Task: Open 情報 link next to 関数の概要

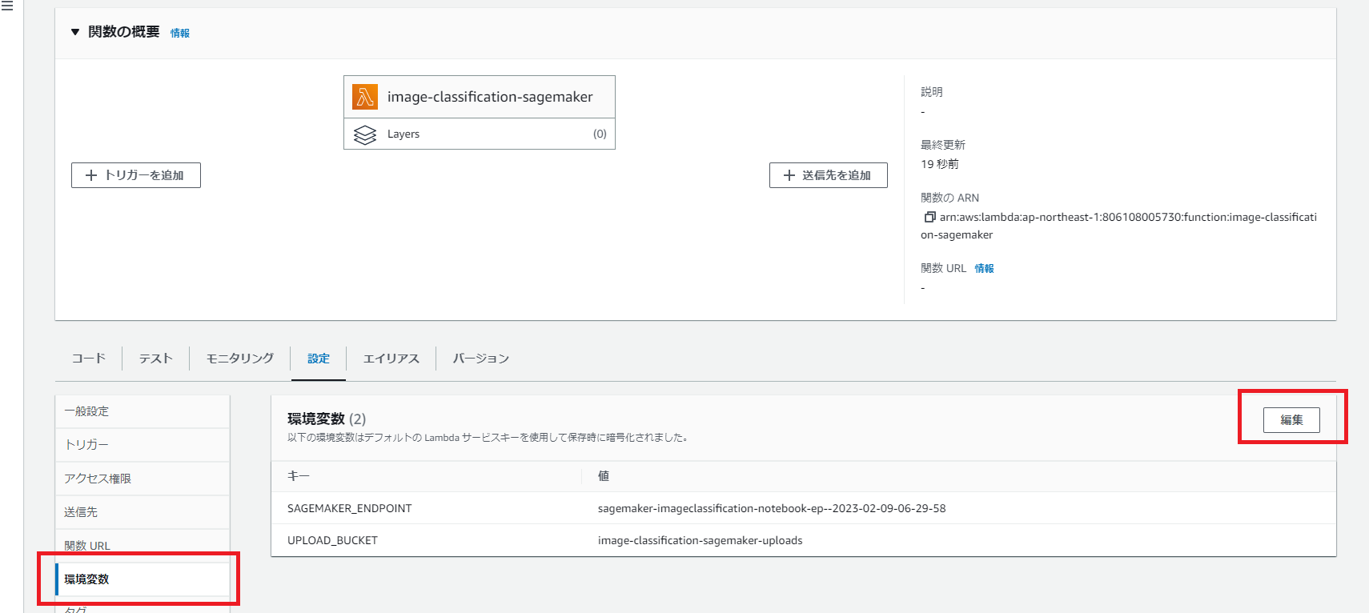Action: click(180, 33)
